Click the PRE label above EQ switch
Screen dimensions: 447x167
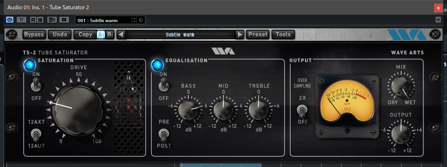click(164, 122)
